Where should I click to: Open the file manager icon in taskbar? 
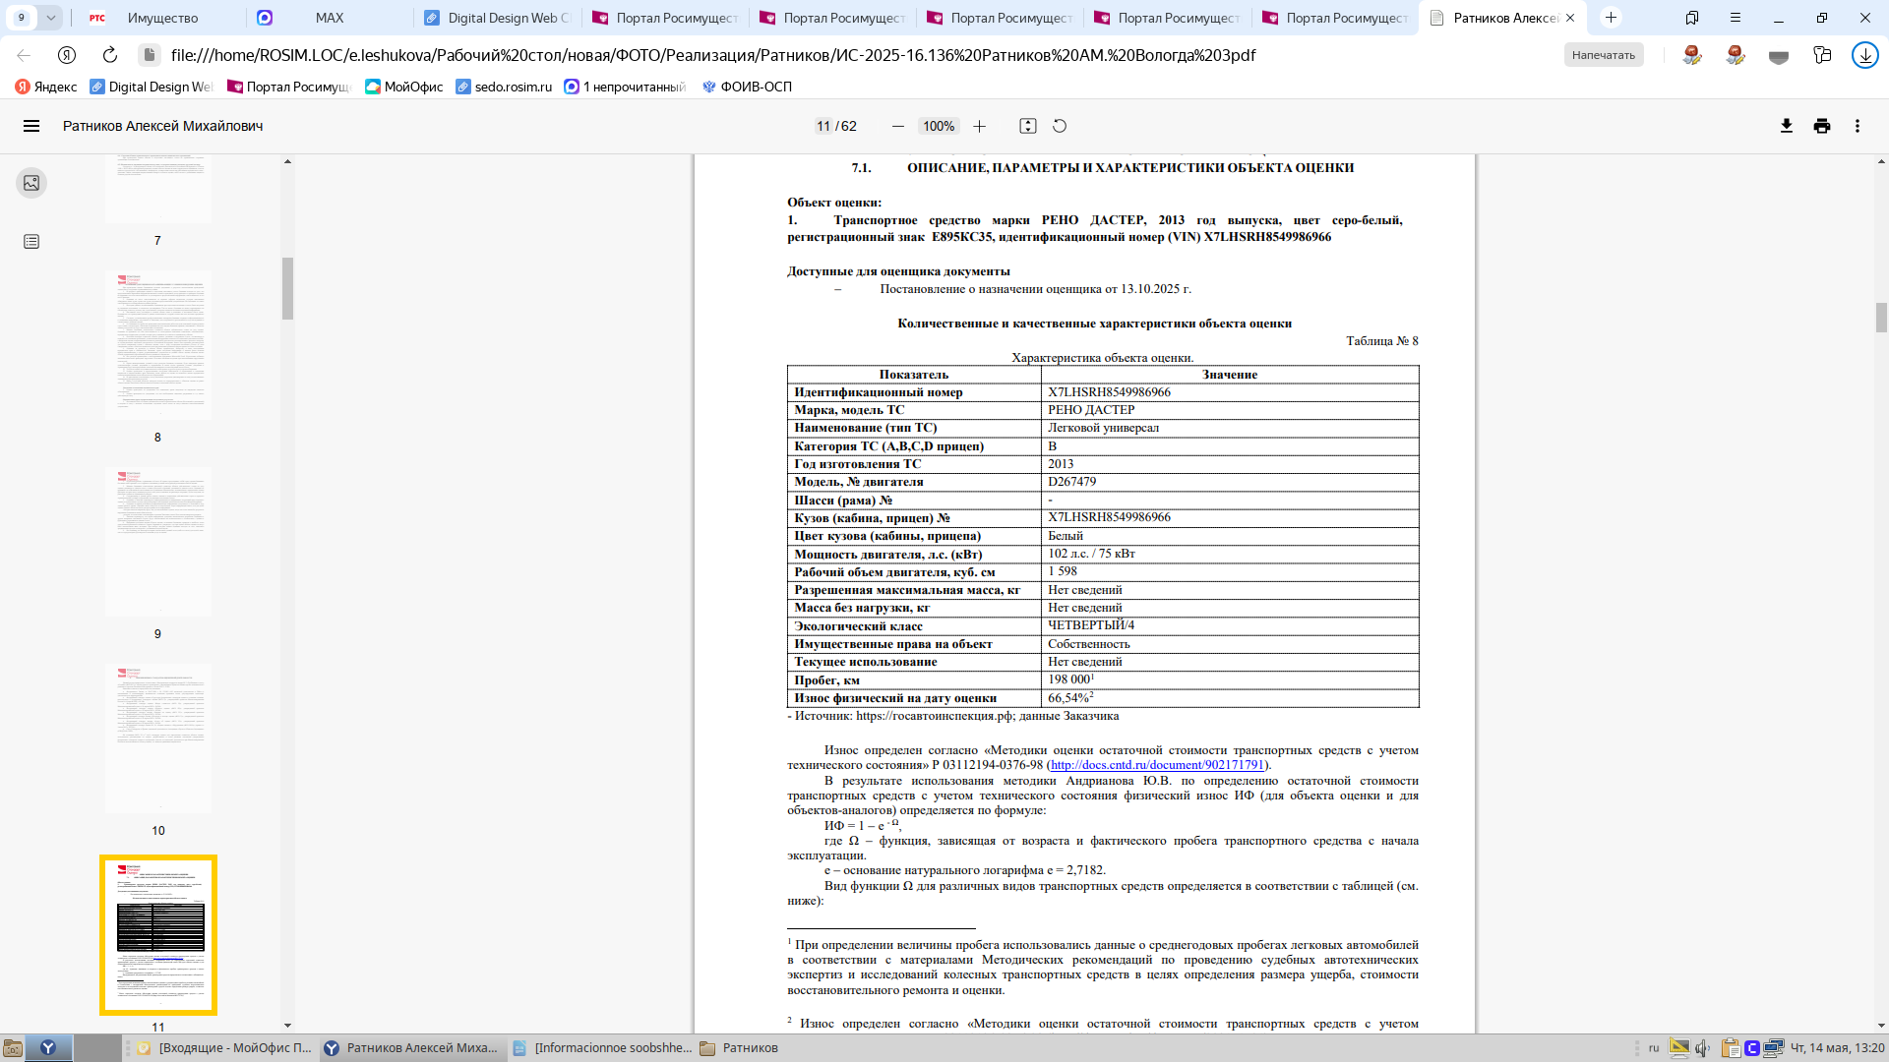coord(12,1048)
